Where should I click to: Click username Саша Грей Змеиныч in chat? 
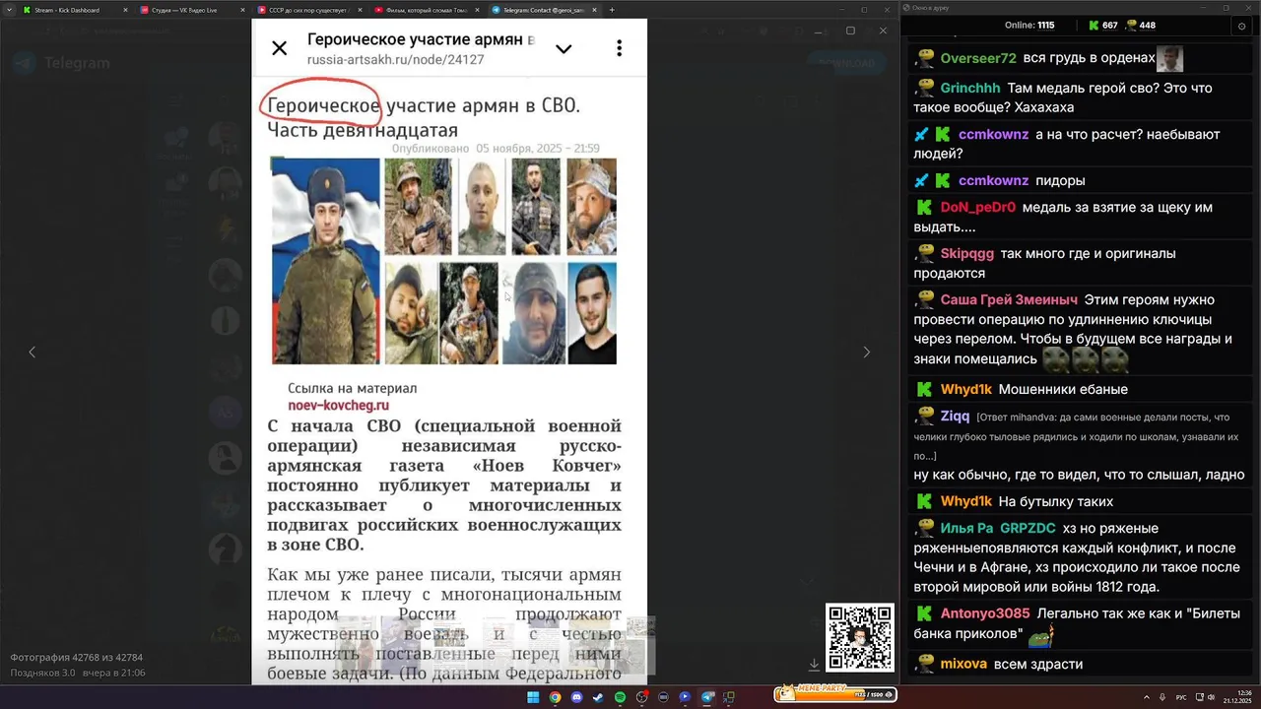tap(1008, 300)
